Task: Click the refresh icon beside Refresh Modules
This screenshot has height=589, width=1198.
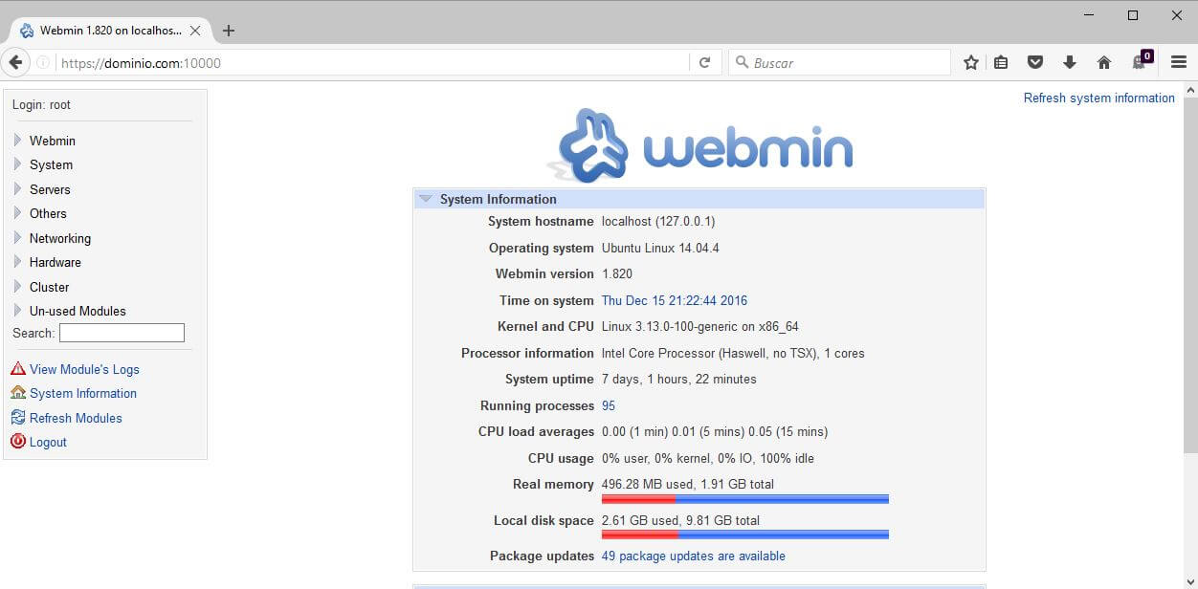Action: 18,417
